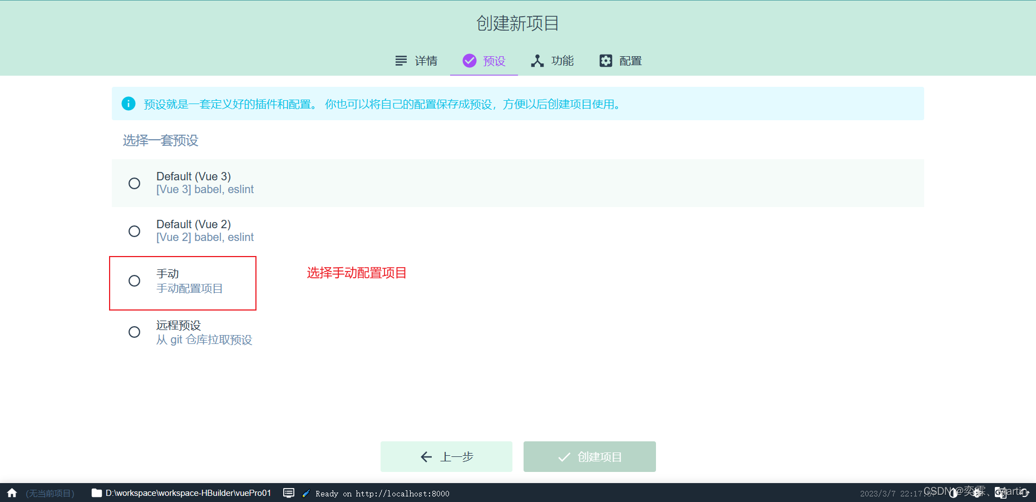This screenshot has height=502, width=1036.
Task: Click the 从 git 仓库拉取预设 description
Action: [204, 339]
